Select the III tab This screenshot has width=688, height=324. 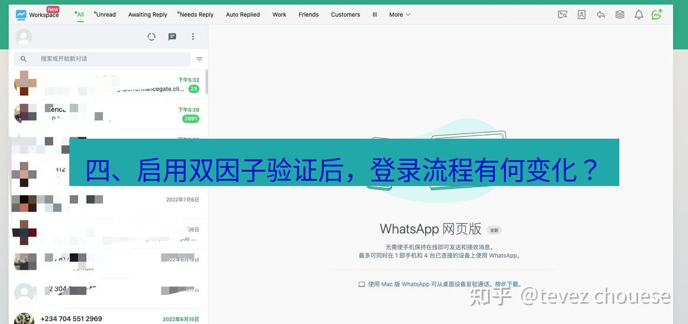(374, 14)
